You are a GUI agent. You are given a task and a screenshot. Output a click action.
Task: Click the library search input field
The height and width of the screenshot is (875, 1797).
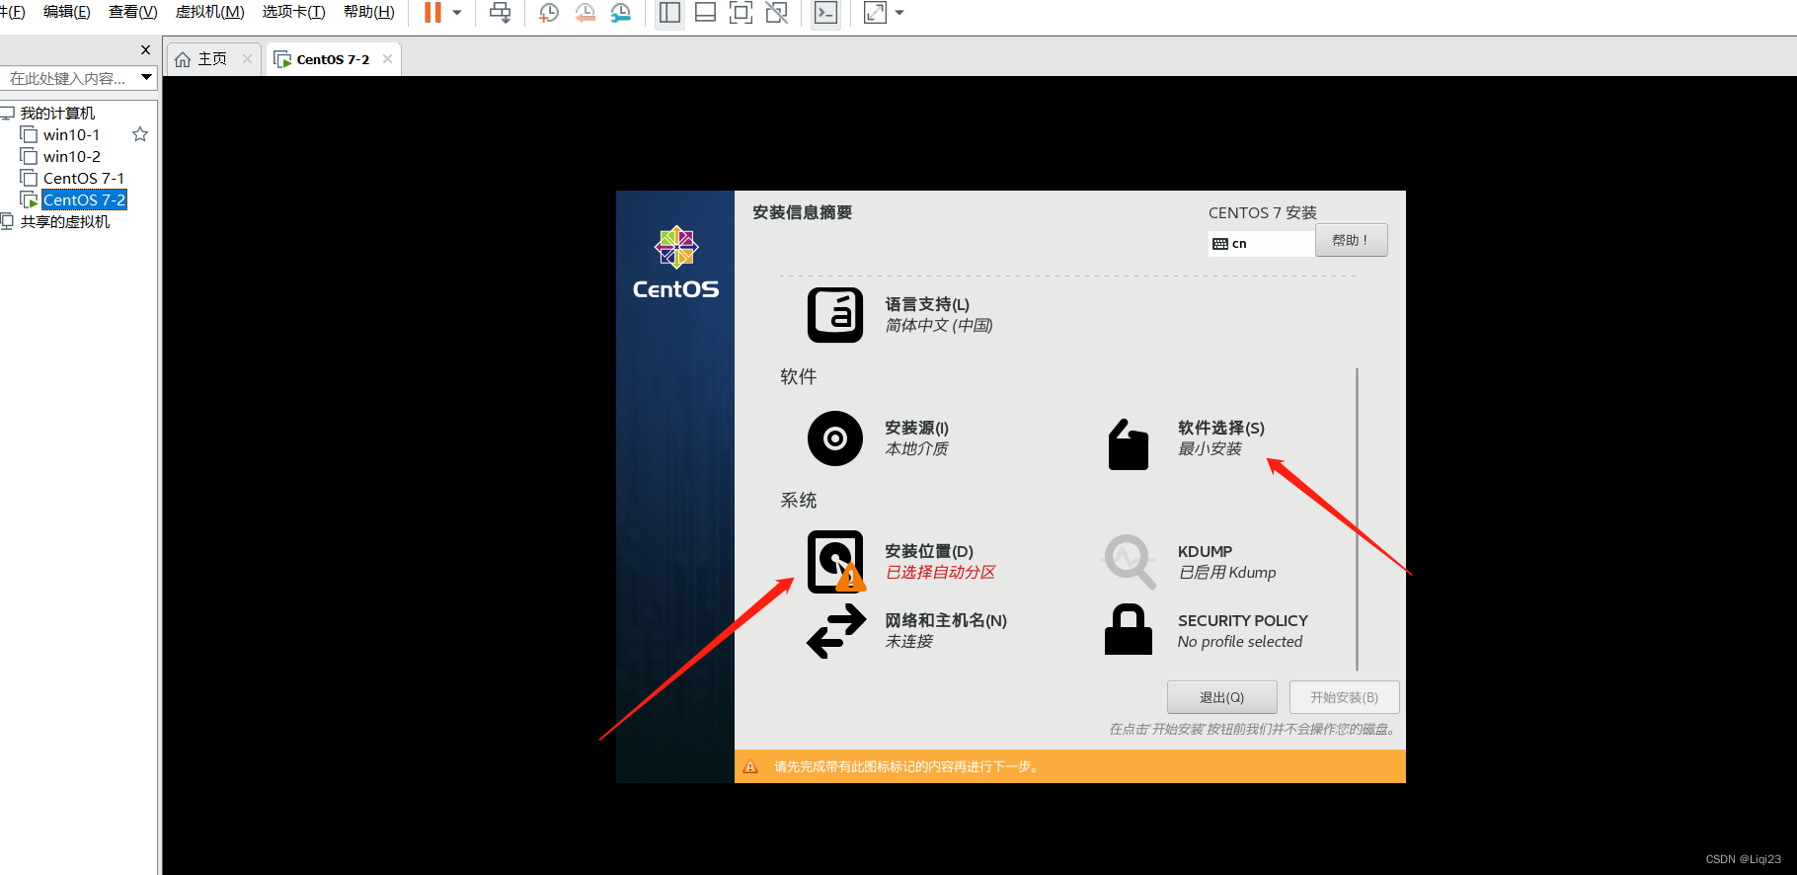click(x=68, y=78)
